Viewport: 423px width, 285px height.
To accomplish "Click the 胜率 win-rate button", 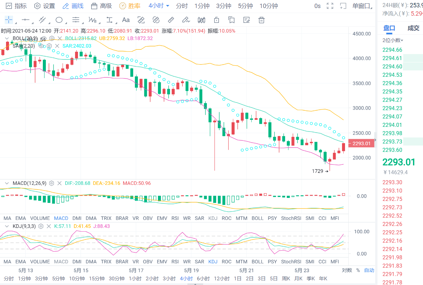I will pos(130,6).
